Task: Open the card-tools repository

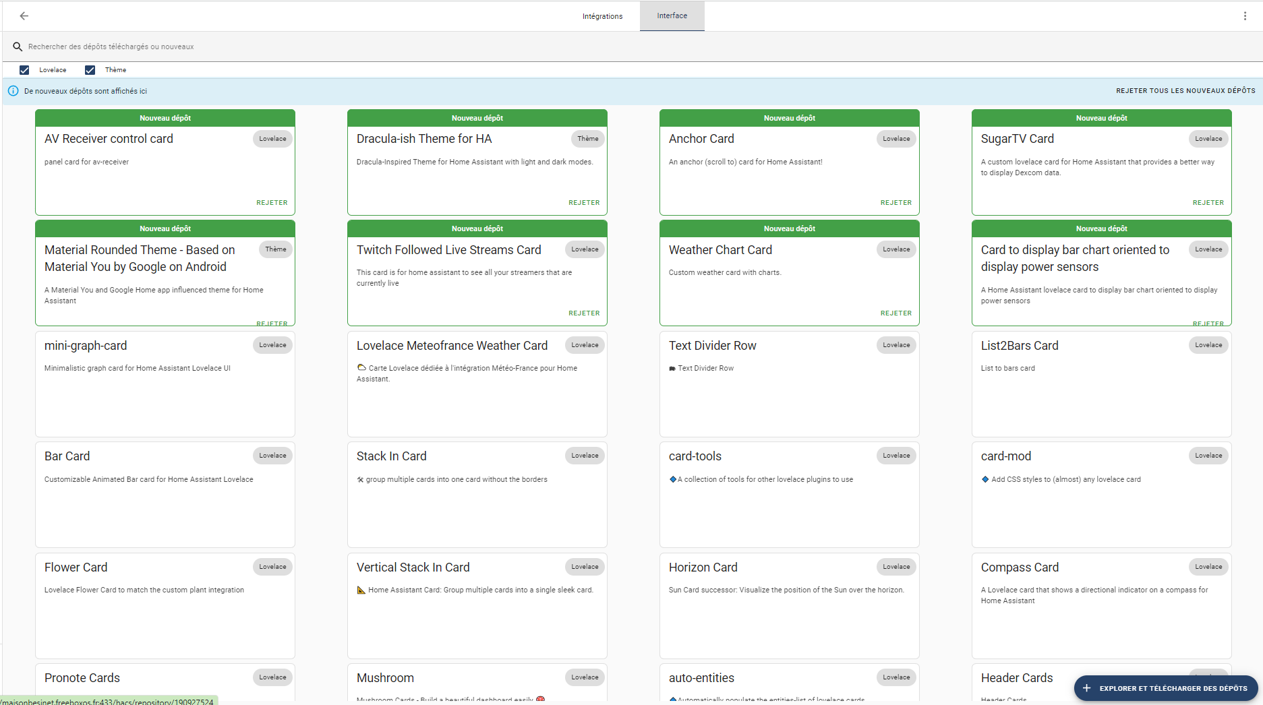Action: tap(790, 495)
